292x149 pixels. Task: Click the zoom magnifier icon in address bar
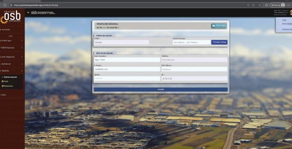[x=248, y=5]
